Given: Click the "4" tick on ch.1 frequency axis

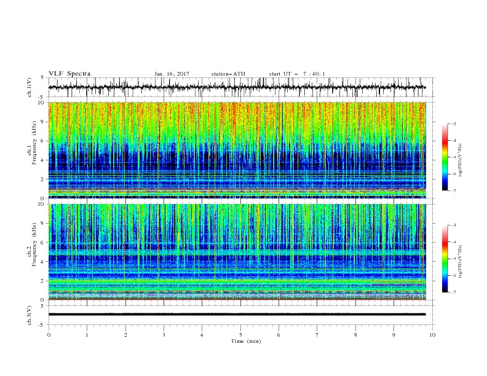Looking at the screenshot, I should (42, 160).
